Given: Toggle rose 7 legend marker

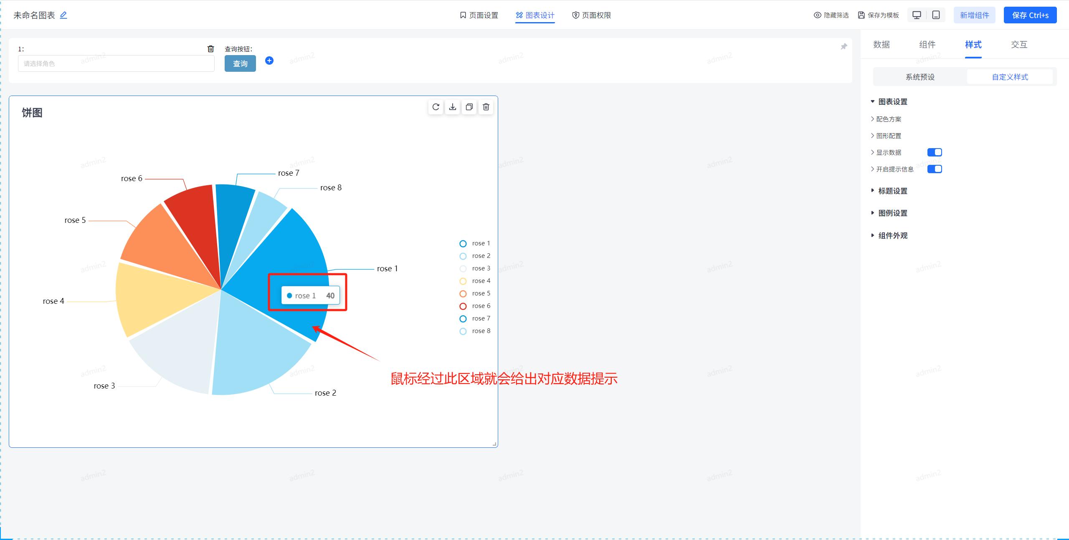Looking at the screenshot, I should [463, 319].
